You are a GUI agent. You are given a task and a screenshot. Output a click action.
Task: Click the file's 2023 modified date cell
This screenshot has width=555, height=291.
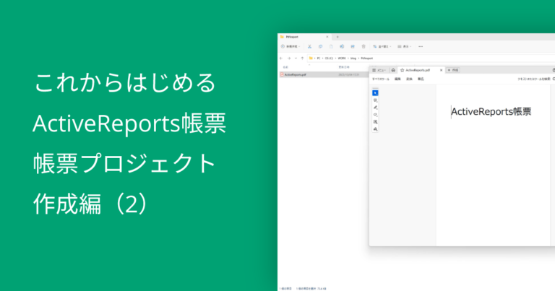click(x=348, y=74)
